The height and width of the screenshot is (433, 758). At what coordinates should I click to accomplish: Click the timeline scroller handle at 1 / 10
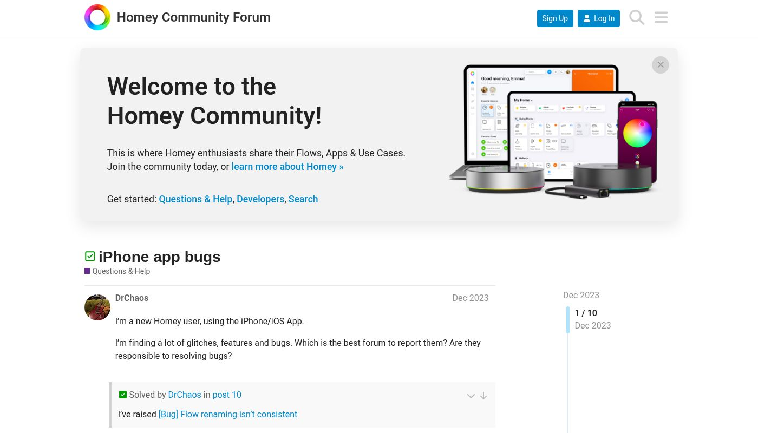(x=568, y=319)
